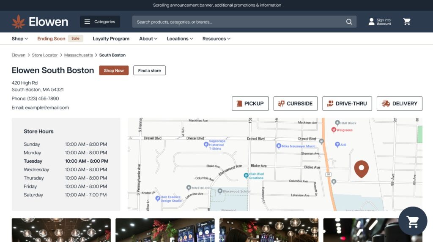Screen dimensions: 433x242
Task: Click the Store Hours heading
Action: pos(38,132)
